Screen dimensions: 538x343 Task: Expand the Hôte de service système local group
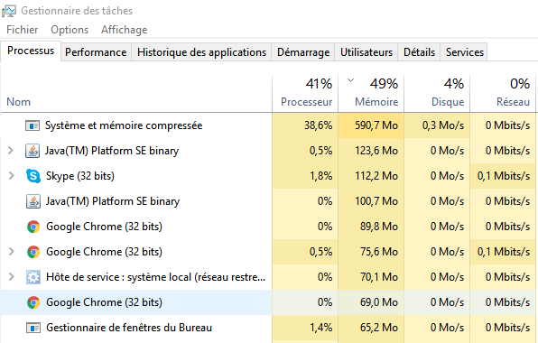click(12, 277)
